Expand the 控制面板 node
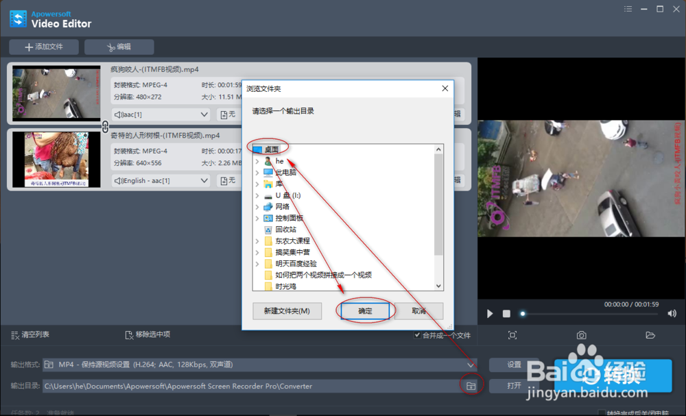Image resolution: width=686 pixels, height=416 pixels. point(257,218)
